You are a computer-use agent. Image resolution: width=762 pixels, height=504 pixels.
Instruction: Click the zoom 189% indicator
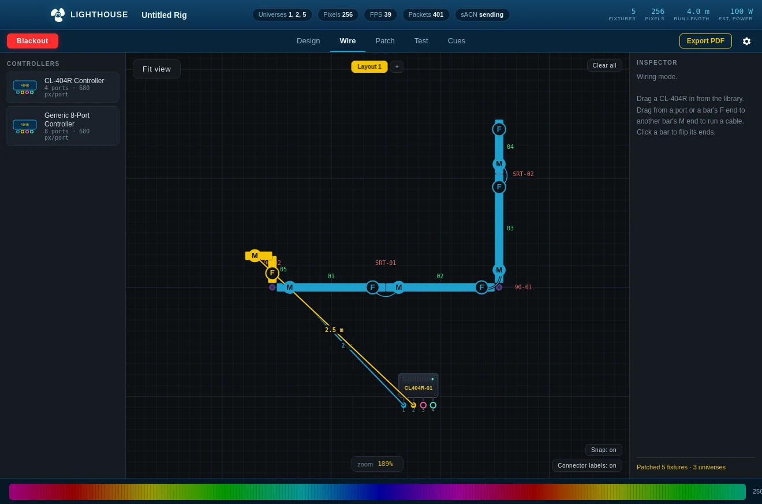coord(377,464)
